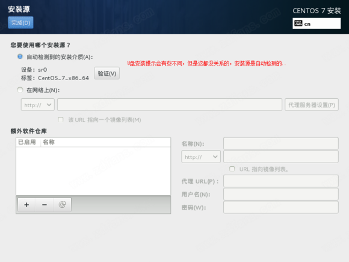Screen dimensions: 349x262
Task: Click the 用户名(N) input field
Action: pos(281,195)
